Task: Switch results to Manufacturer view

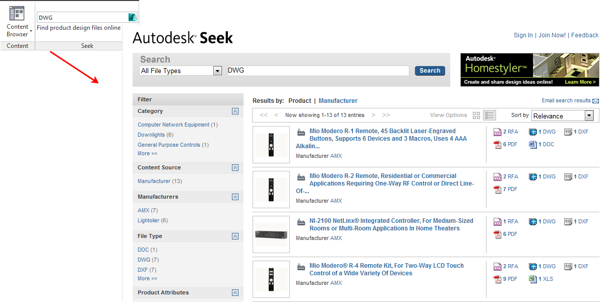Action: (x=338, y=101)
